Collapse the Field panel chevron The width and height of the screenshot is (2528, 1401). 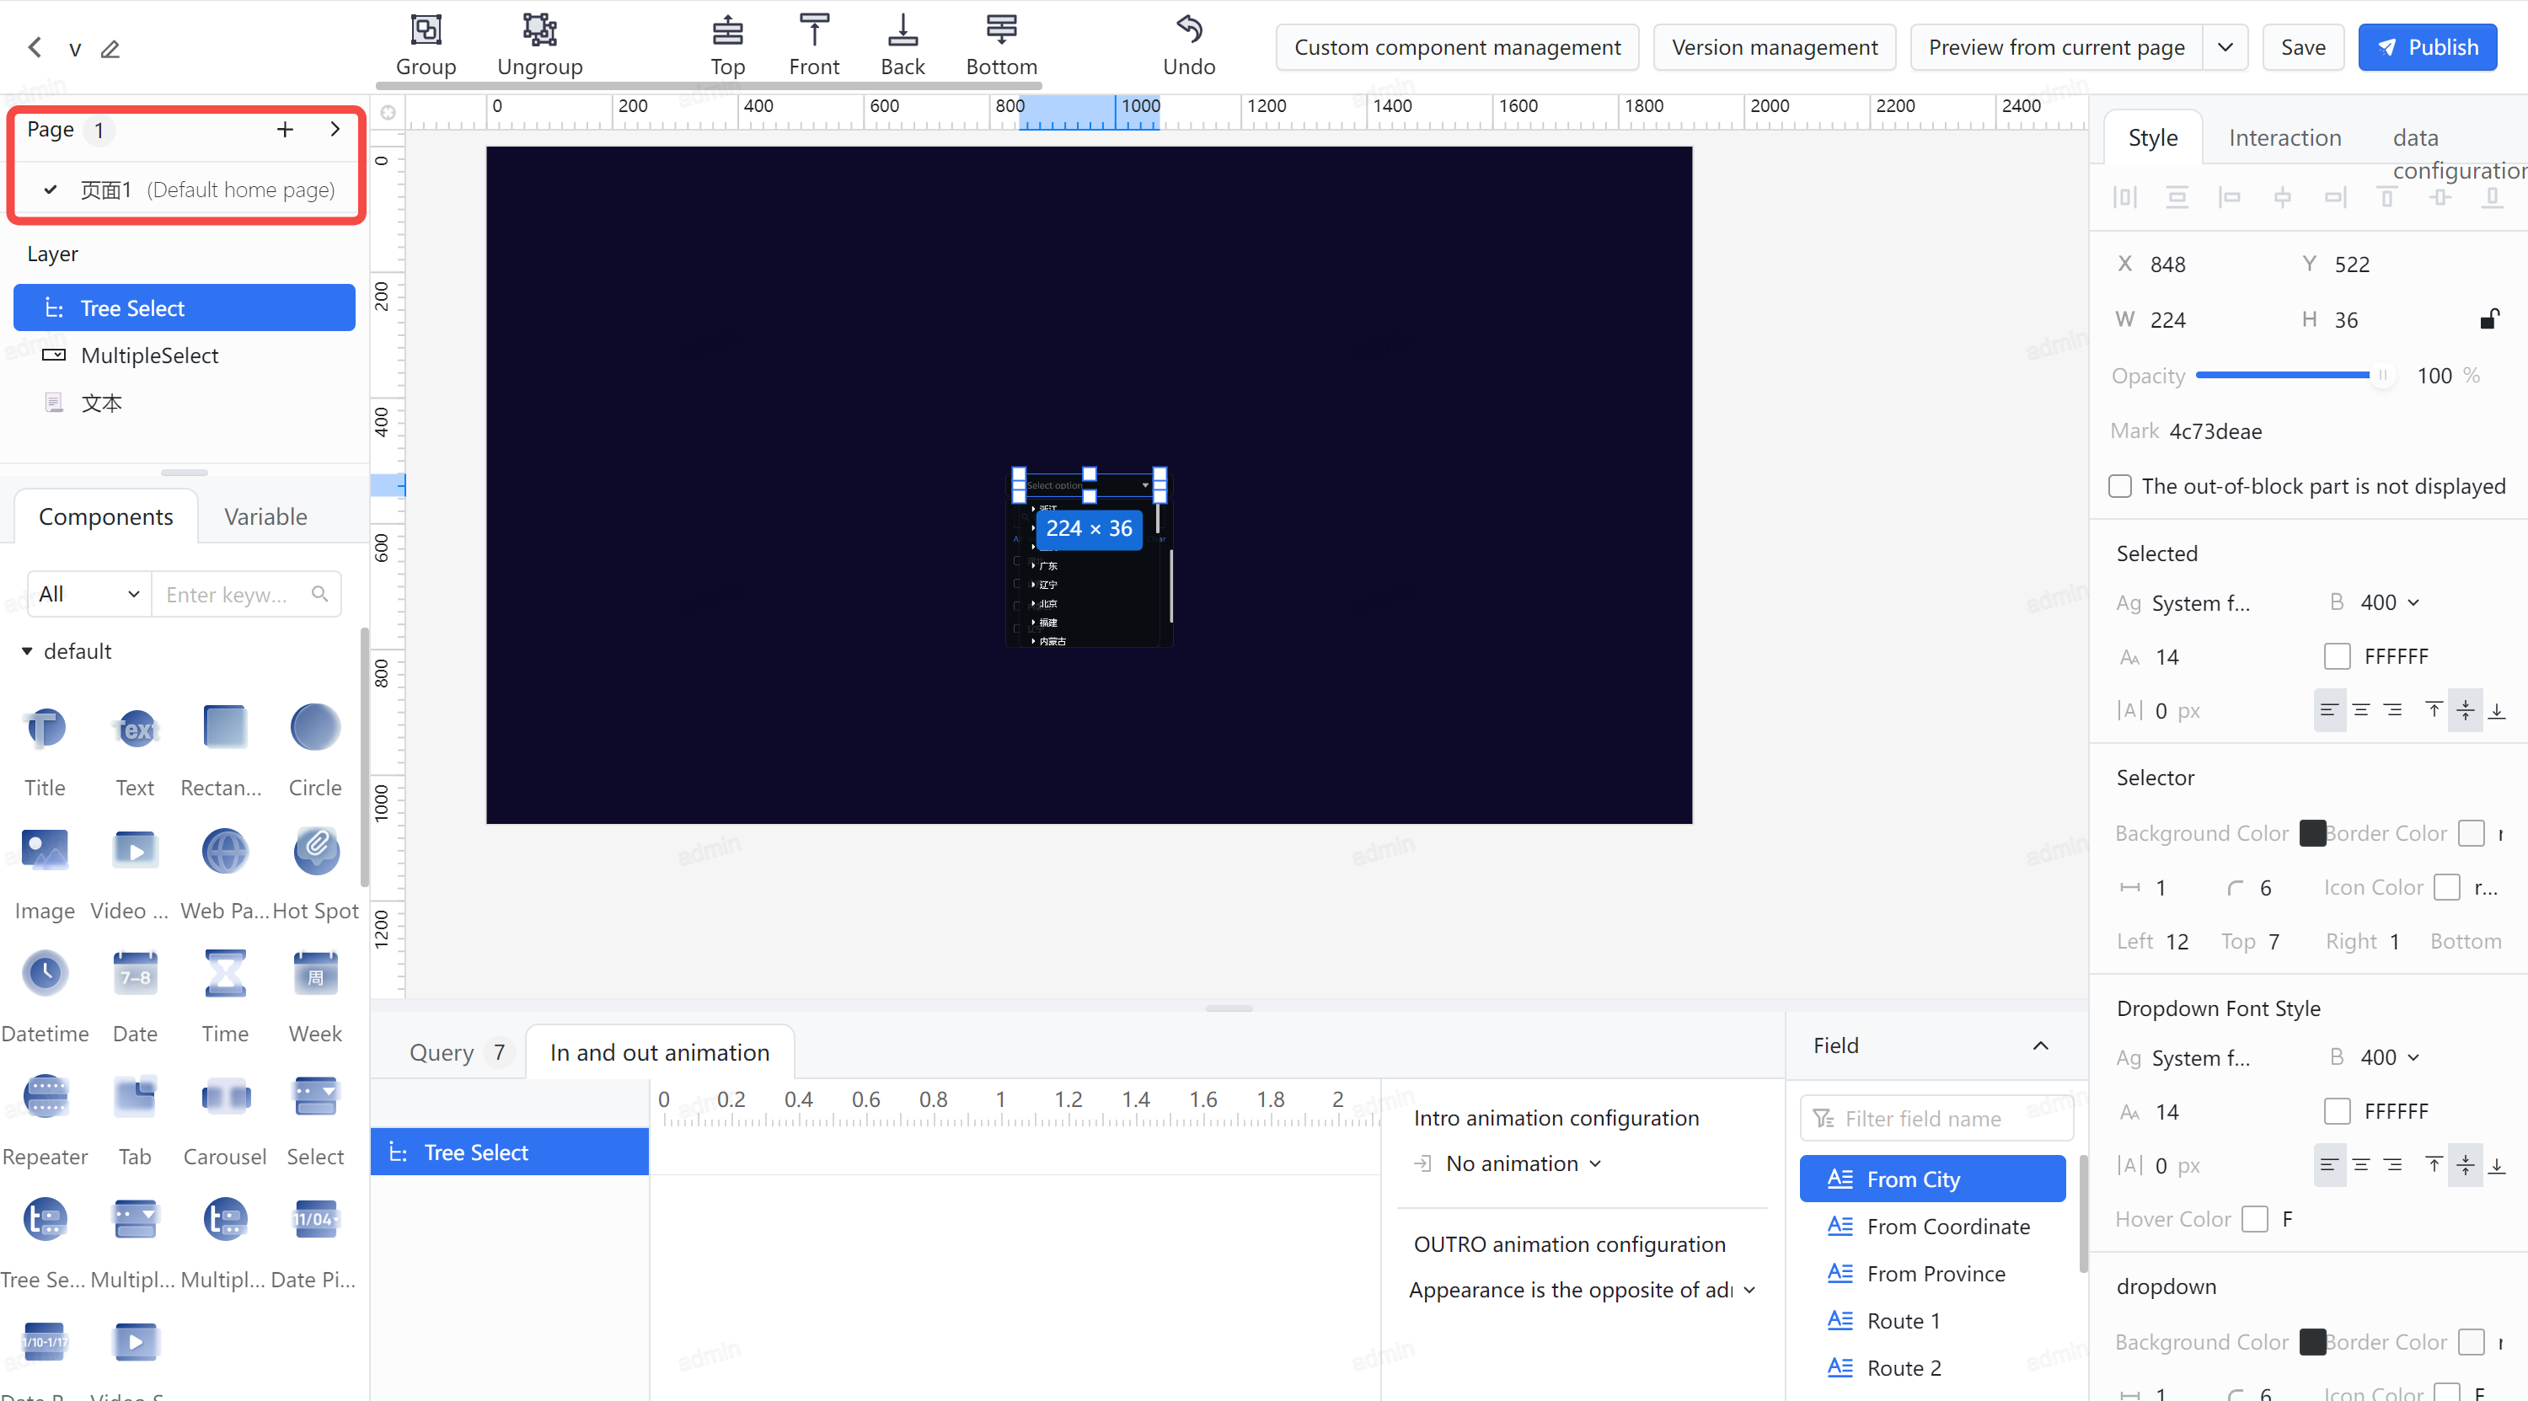[x=2040, y=1045]
